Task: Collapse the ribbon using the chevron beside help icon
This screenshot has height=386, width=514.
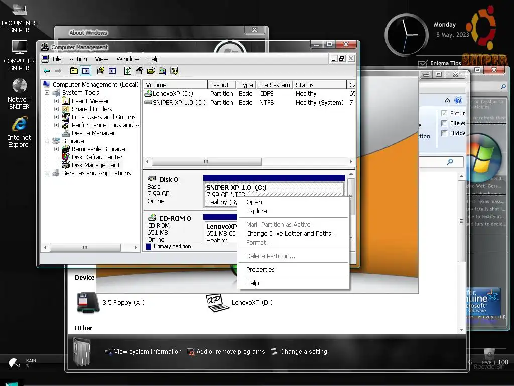Action: tap(447, 100)
